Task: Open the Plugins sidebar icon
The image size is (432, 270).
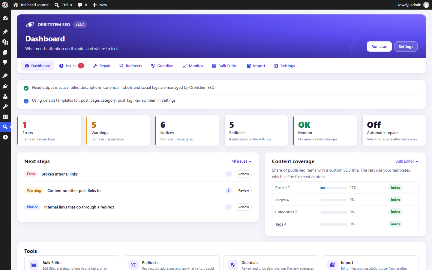Action: 5,86
